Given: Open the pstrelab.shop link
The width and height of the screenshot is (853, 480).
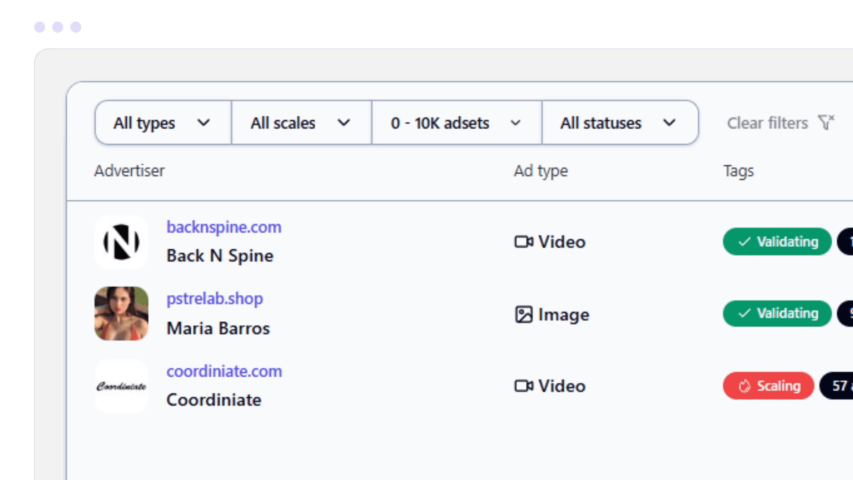Looking at the screenshot, I should click(215, 299).
